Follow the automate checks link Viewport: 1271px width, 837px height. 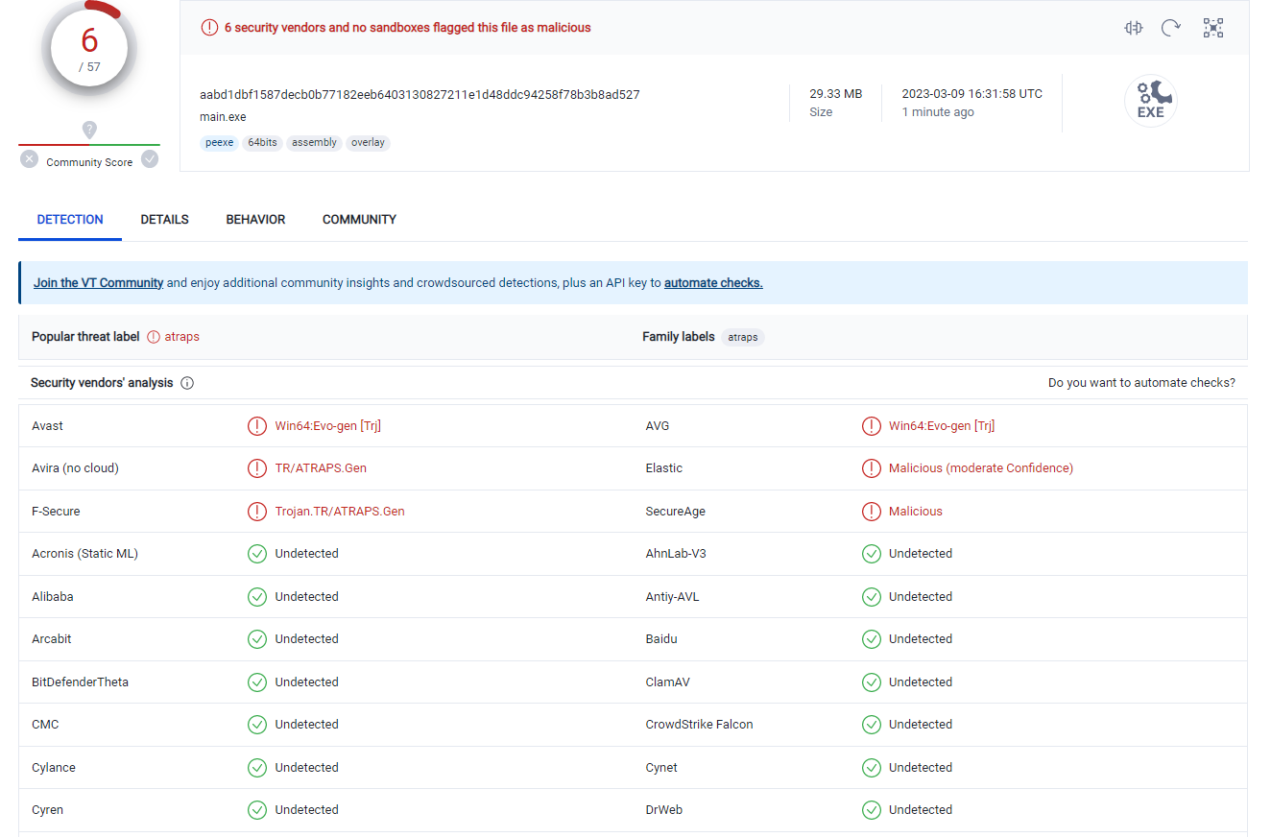[713, 283]
